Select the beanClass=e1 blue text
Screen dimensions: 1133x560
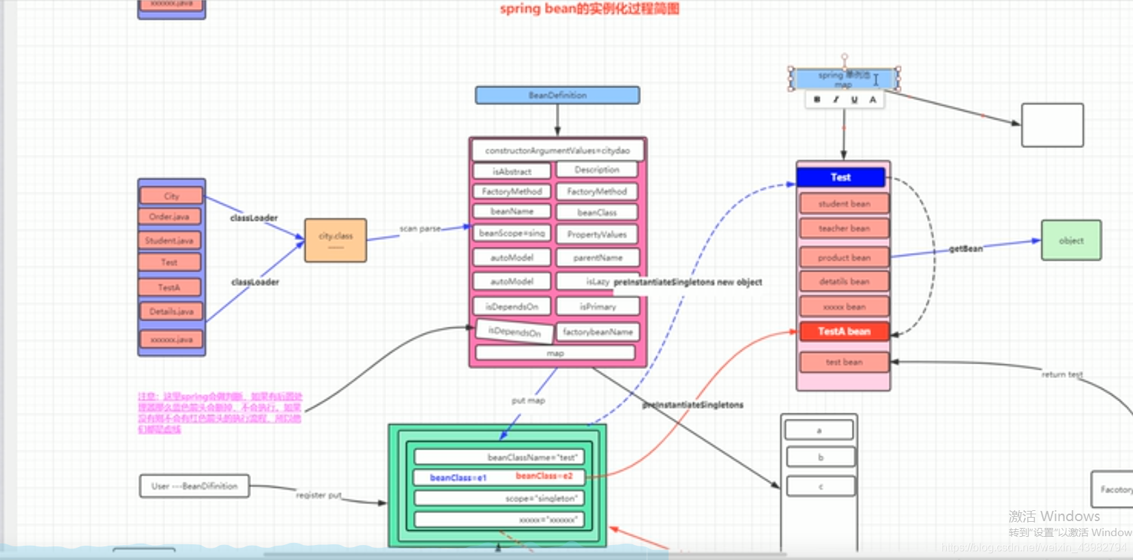coord(458,477)
